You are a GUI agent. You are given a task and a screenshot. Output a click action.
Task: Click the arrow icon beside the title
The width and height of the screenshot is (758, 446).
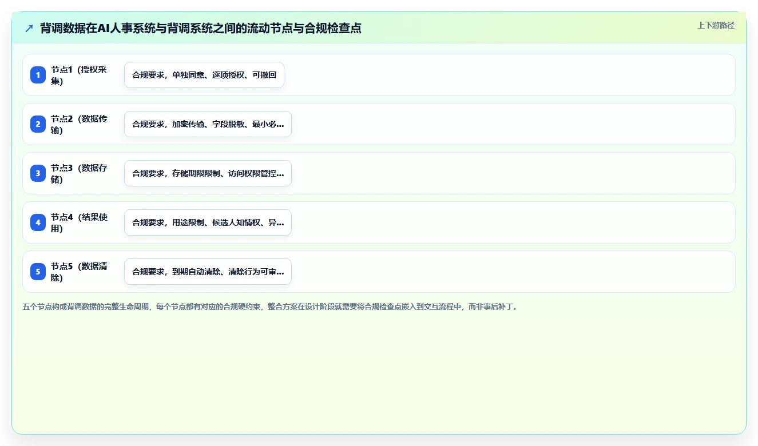coord(29,28)
